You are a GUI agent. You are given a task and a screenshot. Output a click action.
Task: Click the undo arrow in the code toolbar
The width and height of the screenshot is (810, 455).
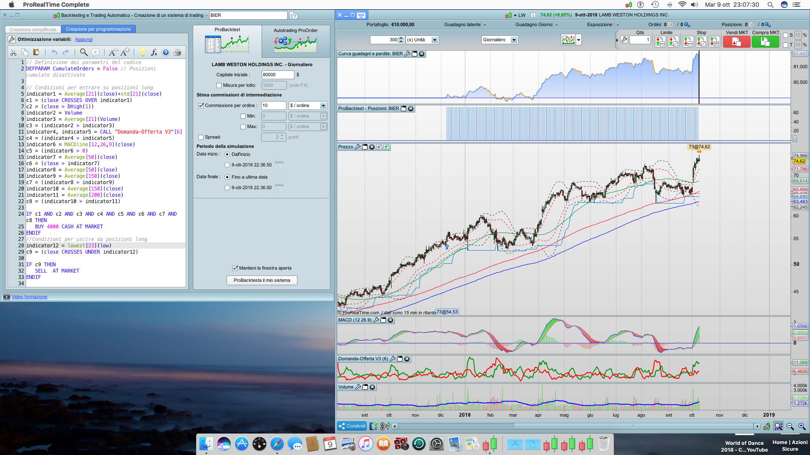tap(54, 52)
